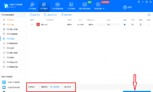
Task: Collapse the PDF的其他操作 section
Action: [24, 15]
